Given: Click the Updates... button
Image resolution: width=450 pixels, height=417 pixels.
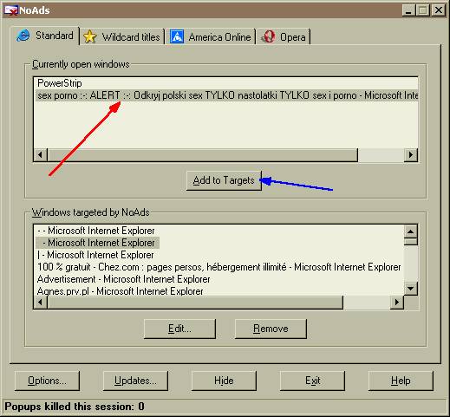Looking at the screenshot, I should (135, 381).
